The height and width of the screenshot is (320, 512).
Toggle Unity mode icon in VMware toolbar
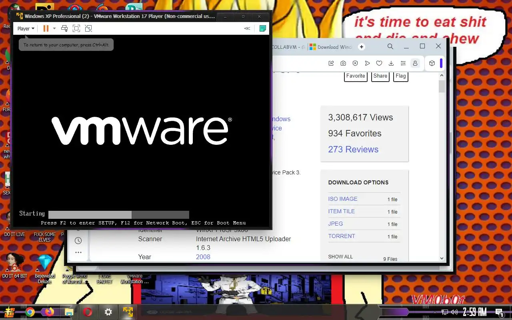[x=88, y=28]
